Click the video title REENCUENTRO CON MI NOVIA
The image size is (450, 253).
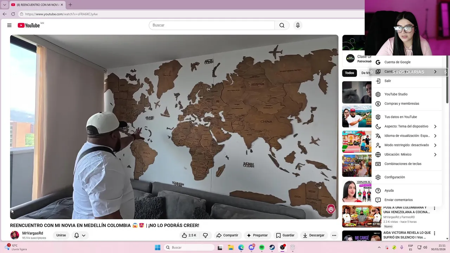point(105,226)
